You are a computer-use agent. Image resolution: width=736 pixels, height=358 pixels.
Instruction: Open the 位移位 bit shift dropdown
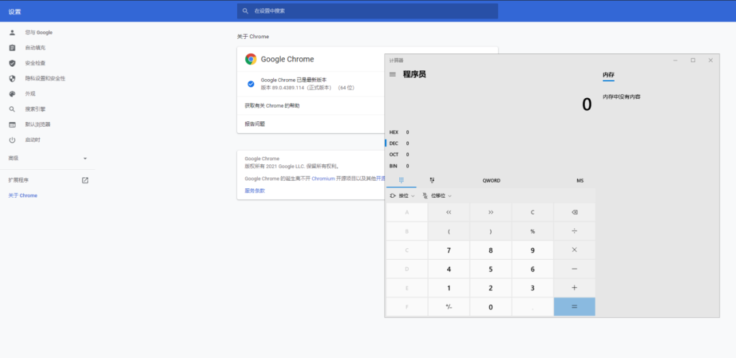(437, 196)
